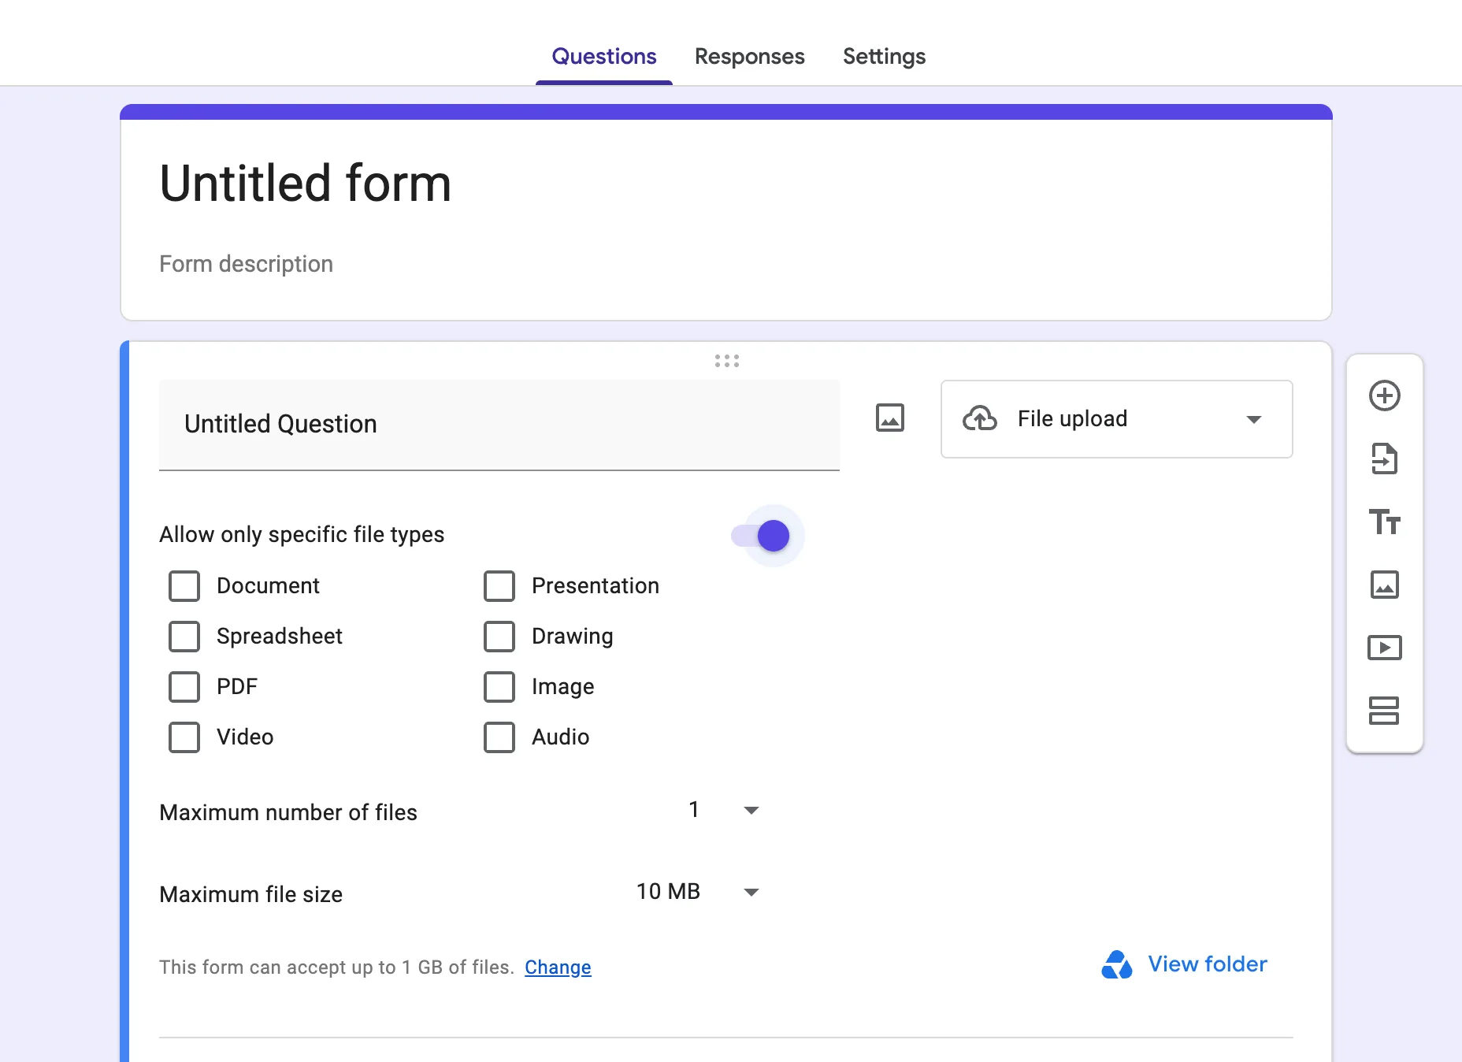Image resolution: width=1462 pixels, height=1062 pixels.
Task: Switch to the Responses tab
Action: tap(749, 57)
